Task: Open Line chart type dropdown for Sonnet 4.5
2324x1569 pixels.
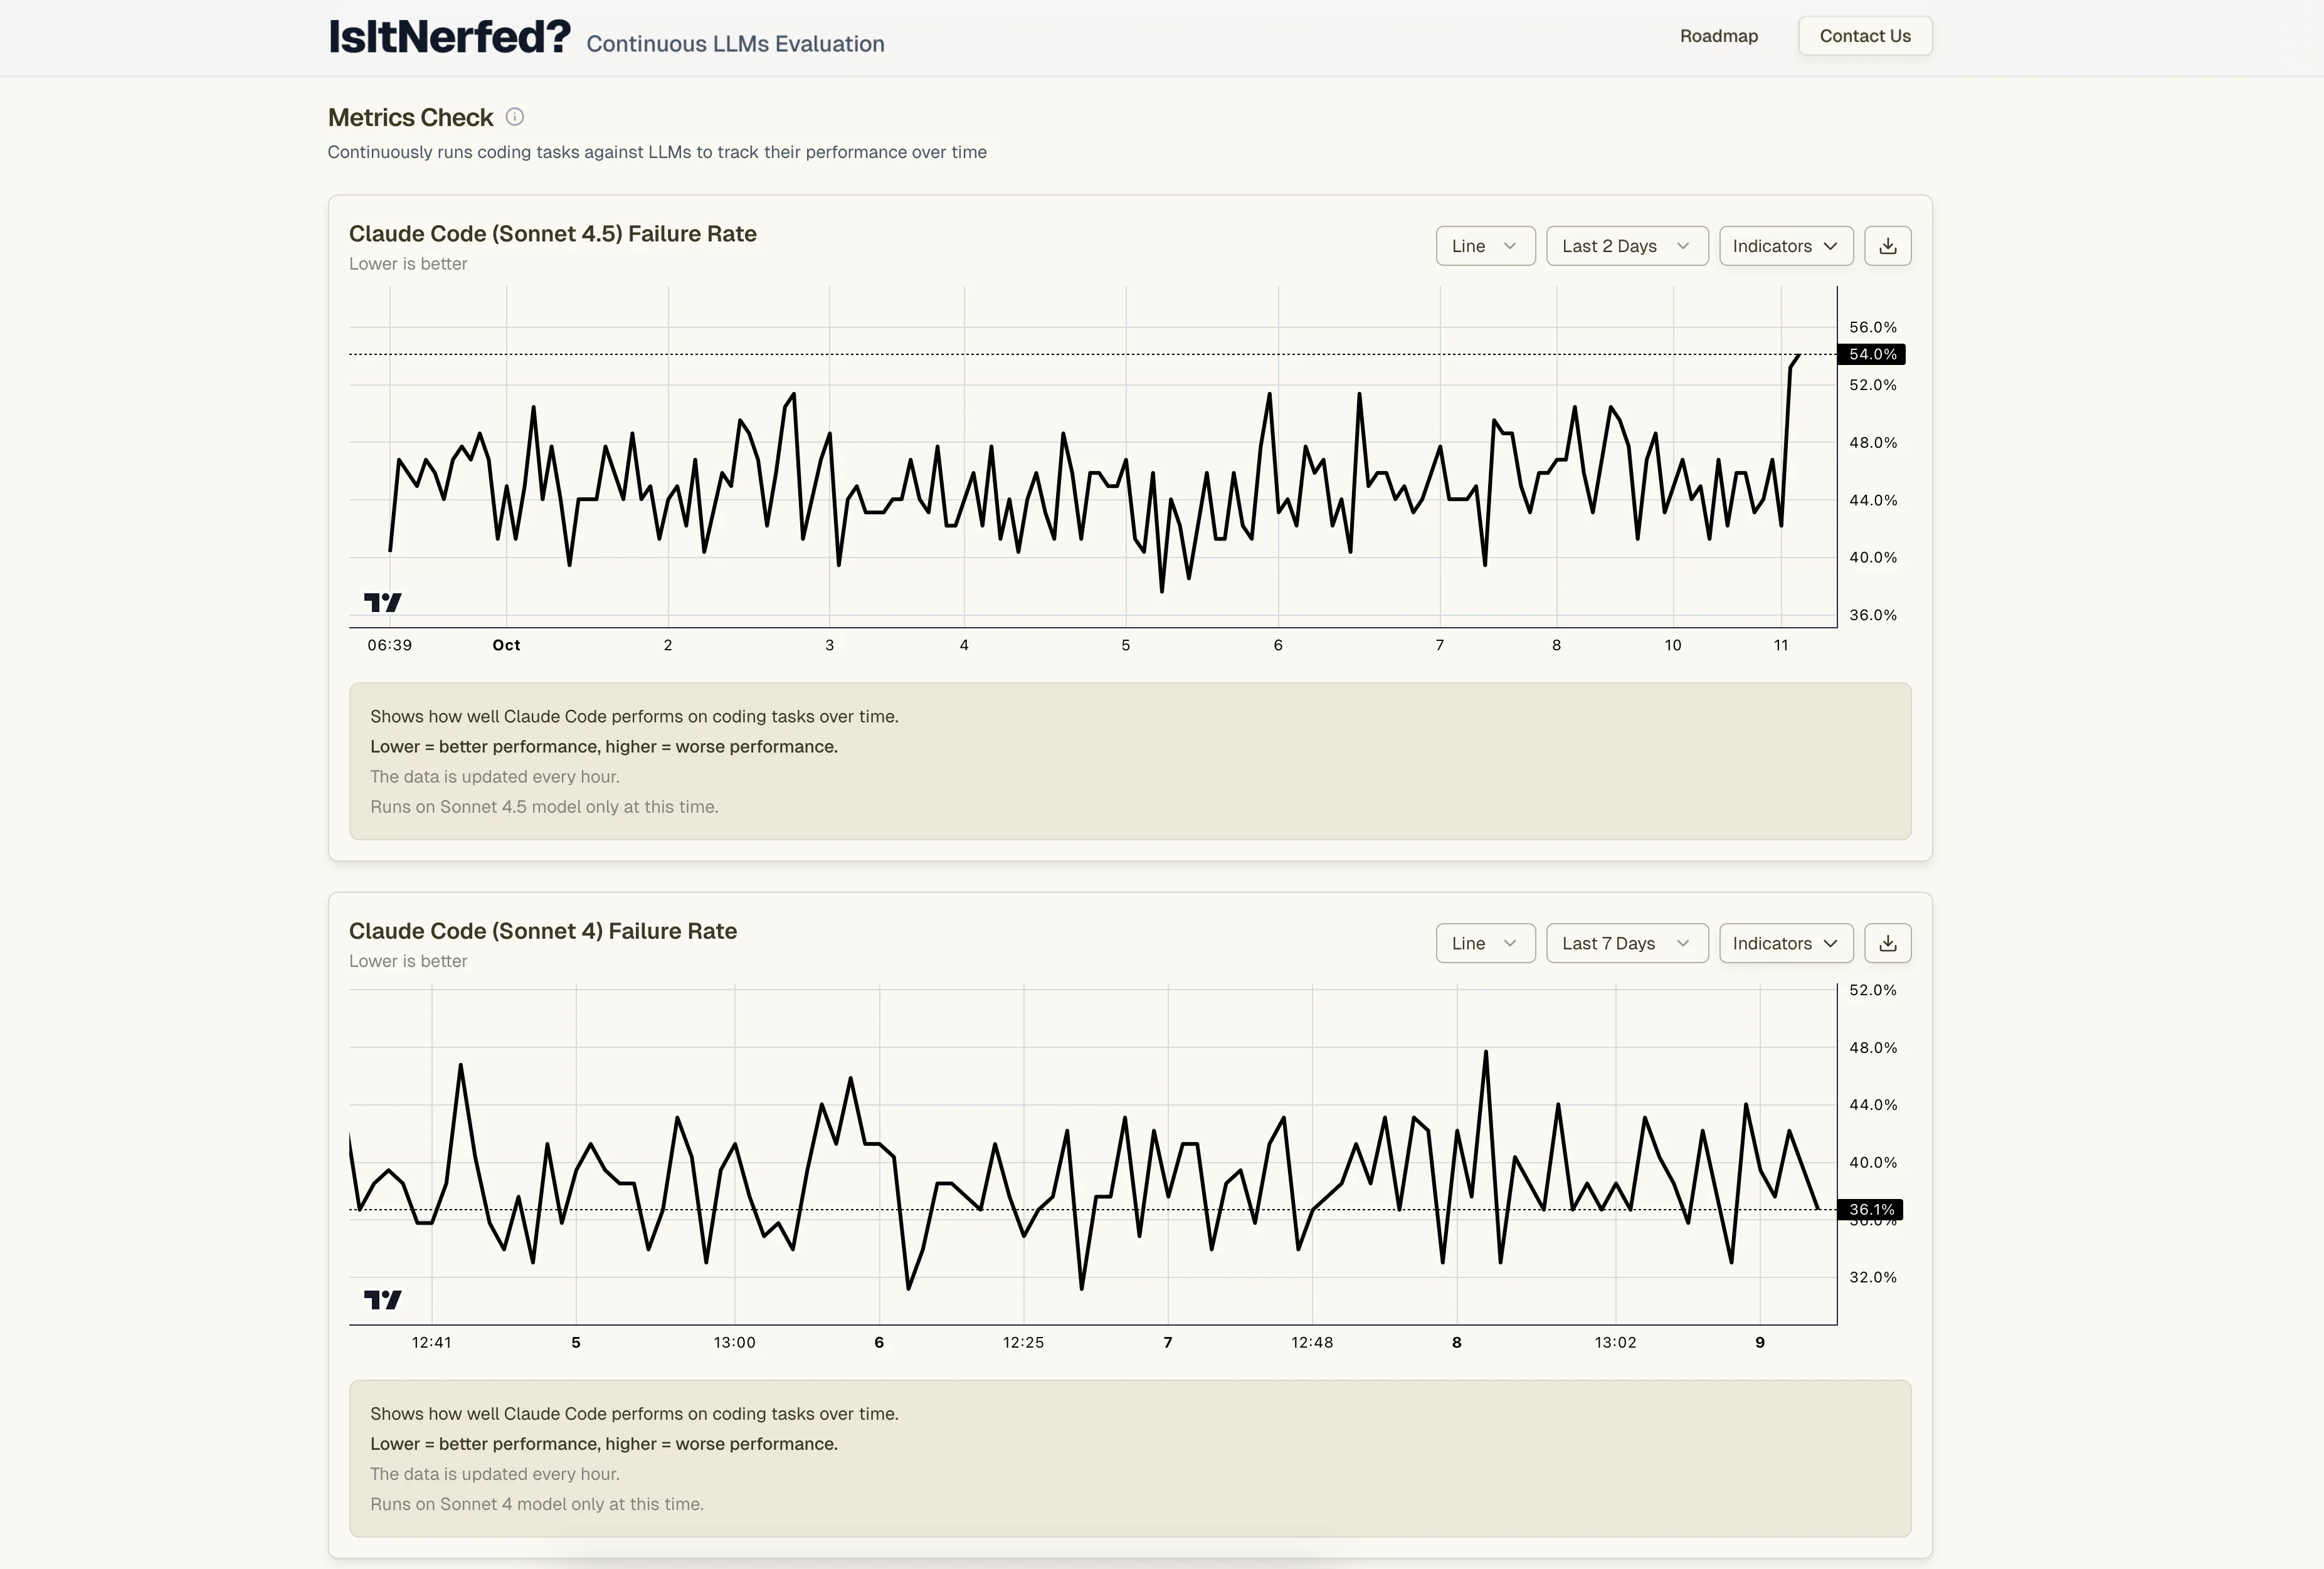Action: point(1485,246)
